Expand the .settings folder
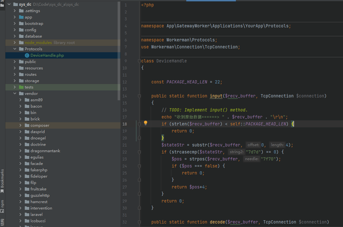This screenshot has width=343, height=227. click(x=15, y=11)
